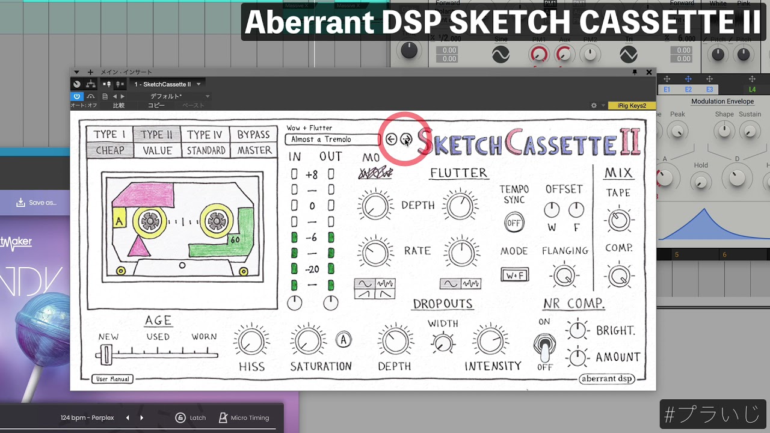
Task: Select triangle-peak shape for wow LFO
Action: point(385,293)
